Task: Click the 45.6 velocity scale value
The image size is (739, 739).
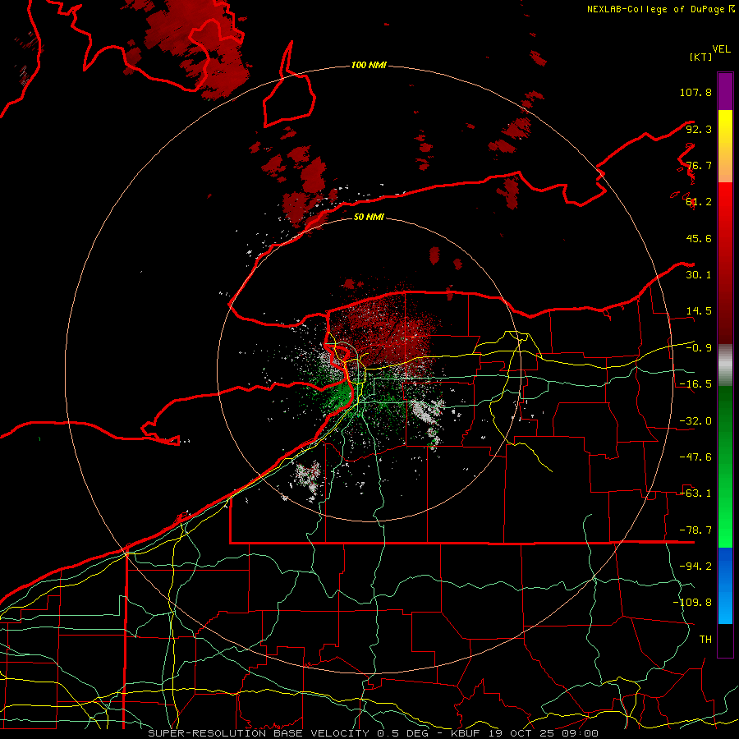Action: click(x=699, y=238)
